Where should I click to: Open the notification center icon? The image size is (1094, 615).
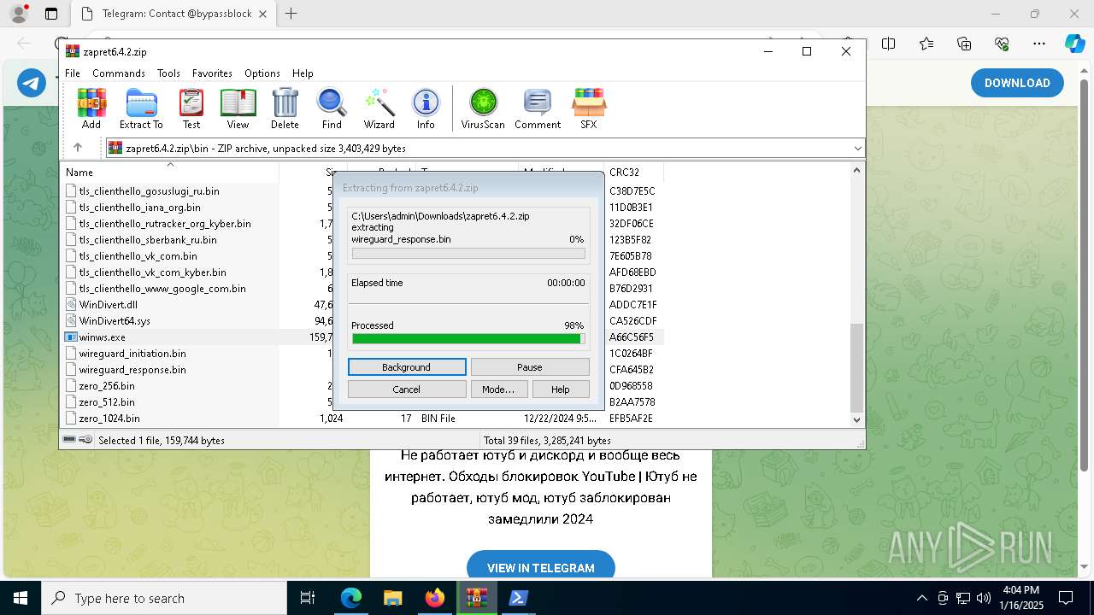(x=1066, y=598)
